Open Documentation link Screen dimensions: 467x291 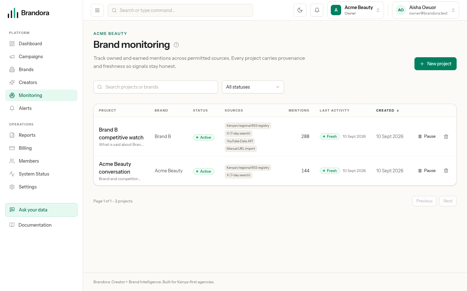tap(41, 225)
